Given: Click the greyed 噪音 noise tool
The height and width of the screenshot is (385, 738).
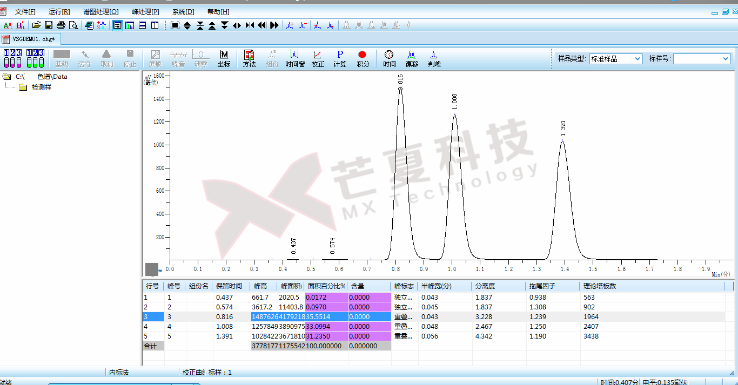Looking at the screenshot, I should coord(178,59).
